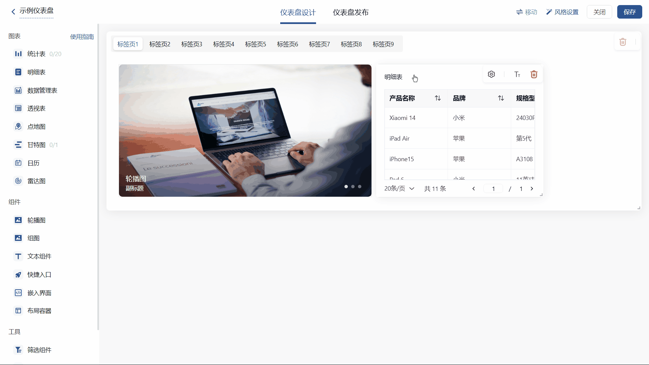649x365 pixels.
Task: Click the 共 11 条 total count text
Action: (435, 189)
